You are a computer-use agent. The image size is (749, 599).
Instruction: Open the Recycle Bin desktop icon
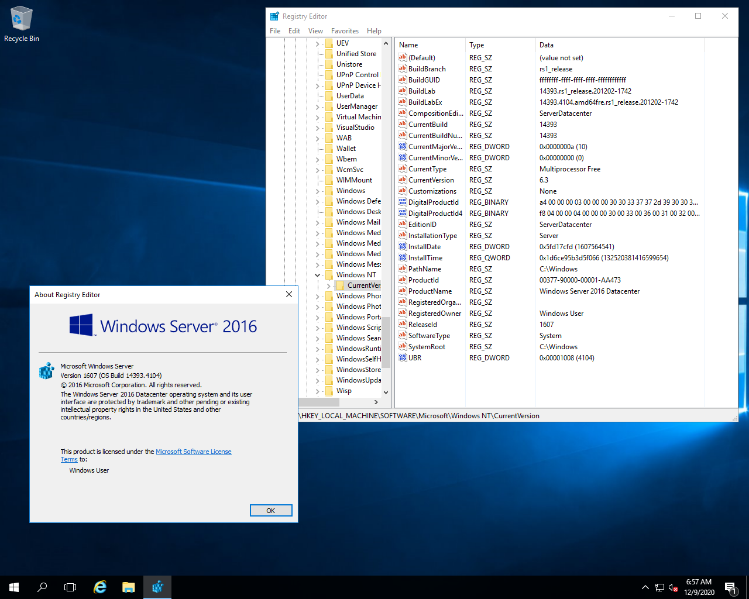tap(22, 25)
